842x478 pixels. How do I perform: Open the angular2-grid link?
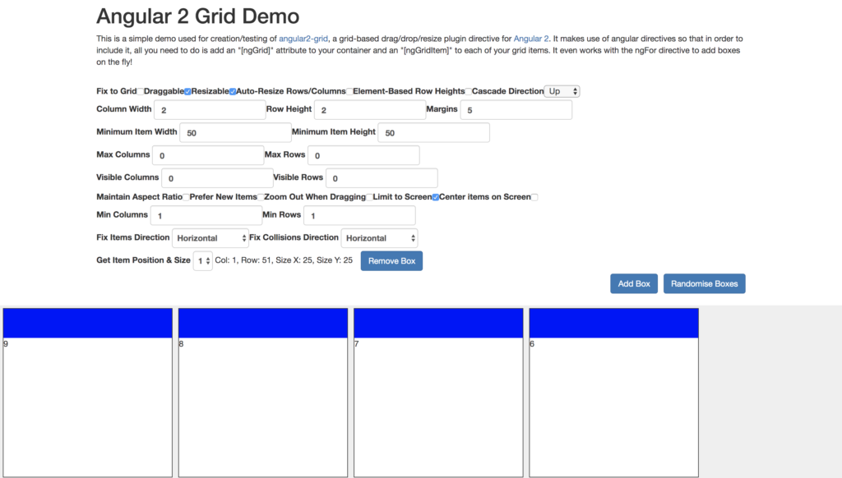303,39
